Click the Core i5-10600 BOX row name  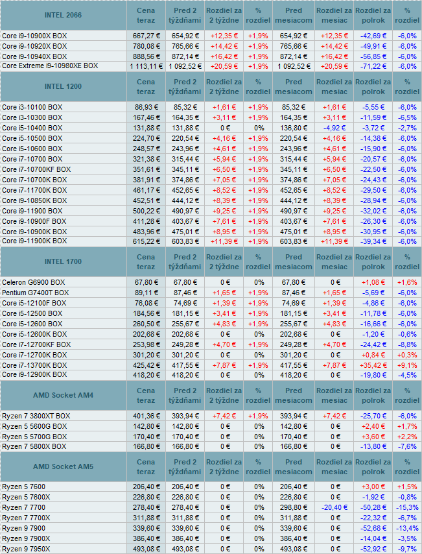(x=32, y=149)
